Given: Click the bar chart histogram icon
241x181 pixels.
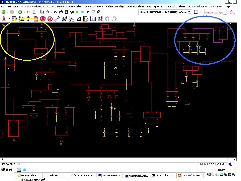Looking at the screenshot, I should [93, 19].
